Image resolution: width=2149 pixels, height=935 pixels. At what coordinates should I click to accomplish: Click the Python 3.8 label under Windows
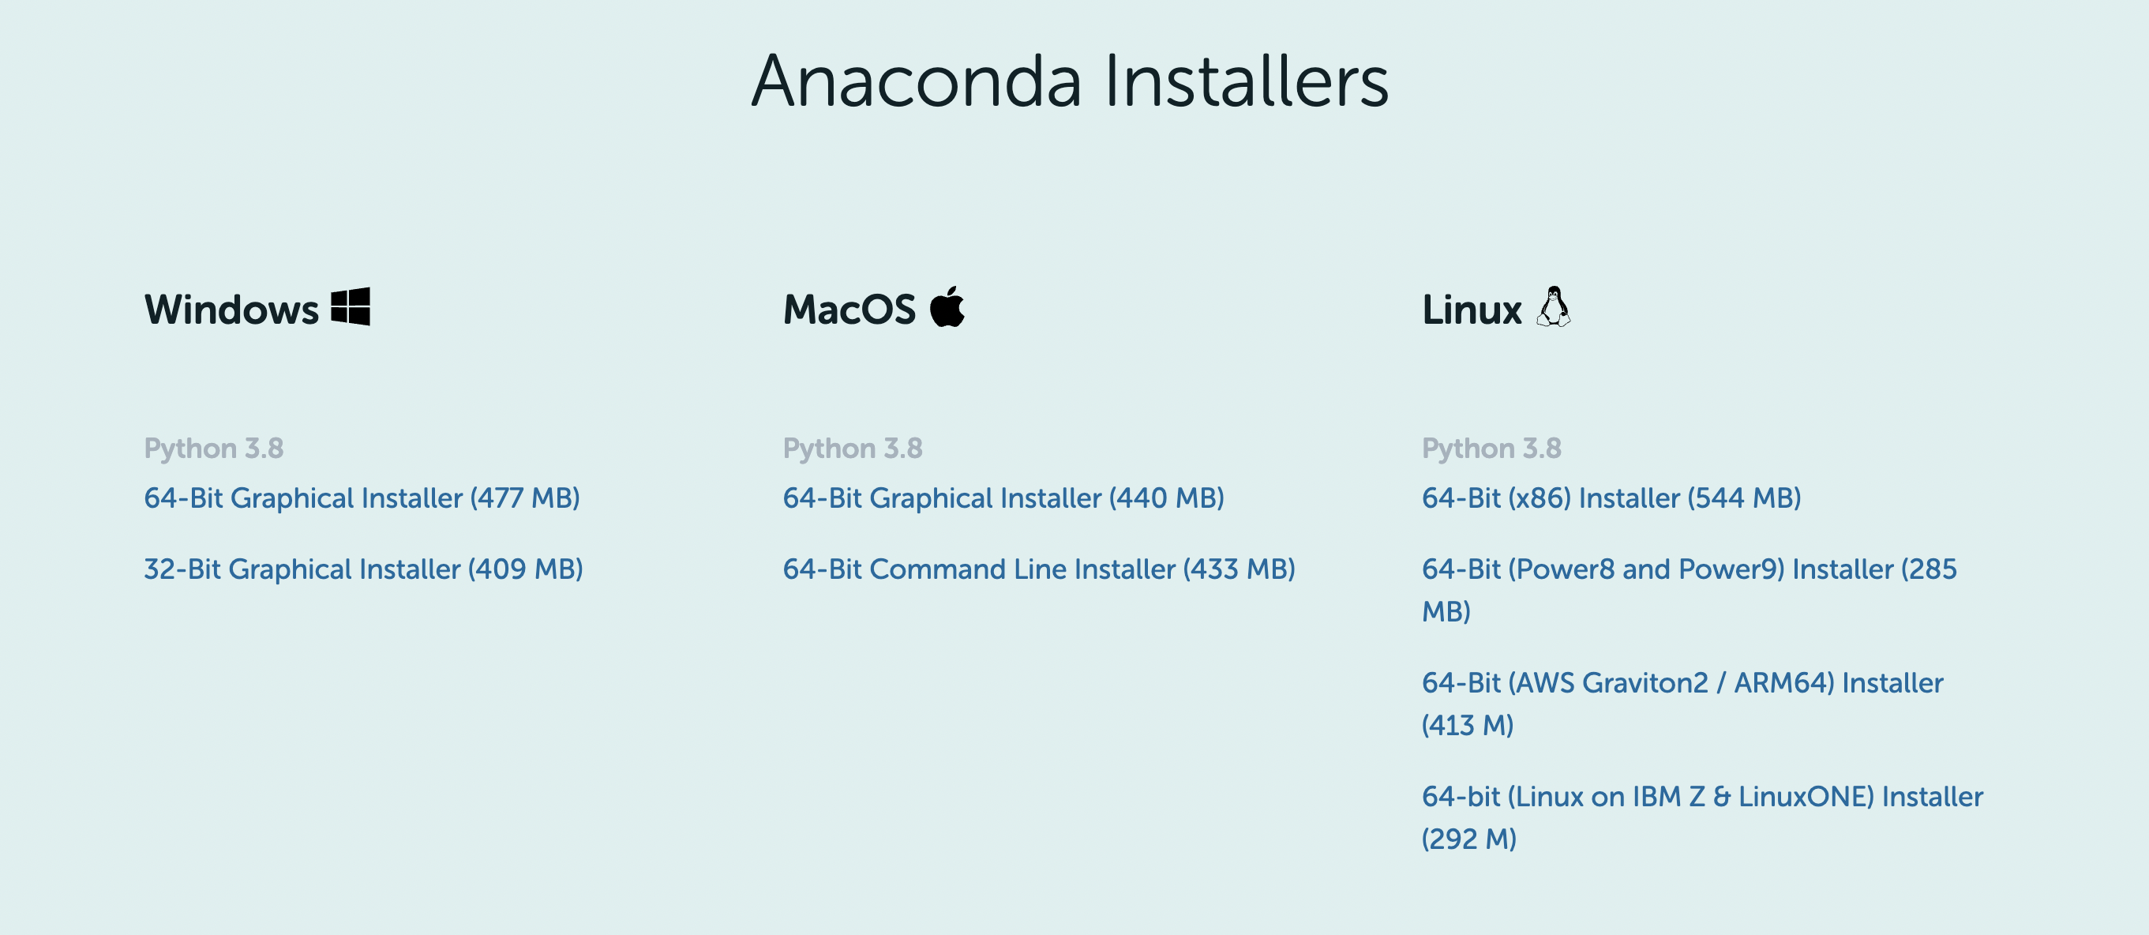[x=216, y=449]
